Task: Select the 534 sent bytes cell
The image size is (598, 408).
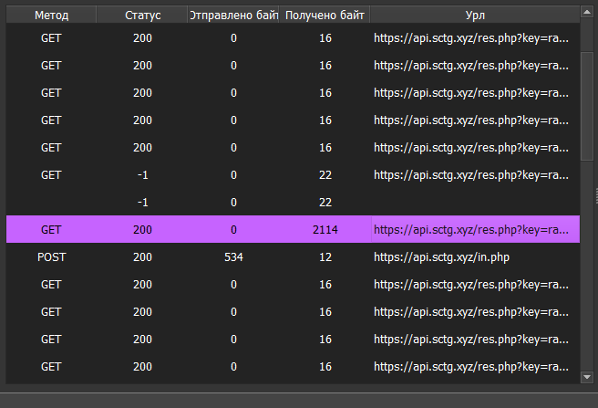Action: (233, 257)
